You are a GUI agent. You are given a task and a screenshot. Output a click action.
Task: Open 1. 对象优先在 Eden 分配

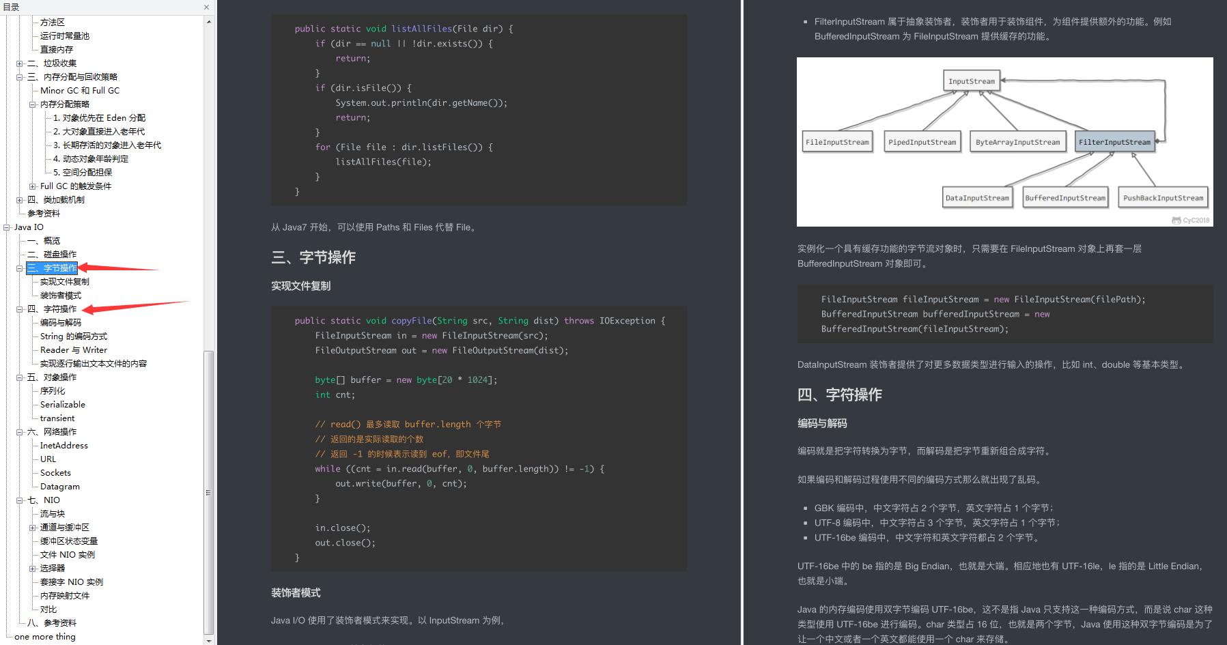pos(100,118)
